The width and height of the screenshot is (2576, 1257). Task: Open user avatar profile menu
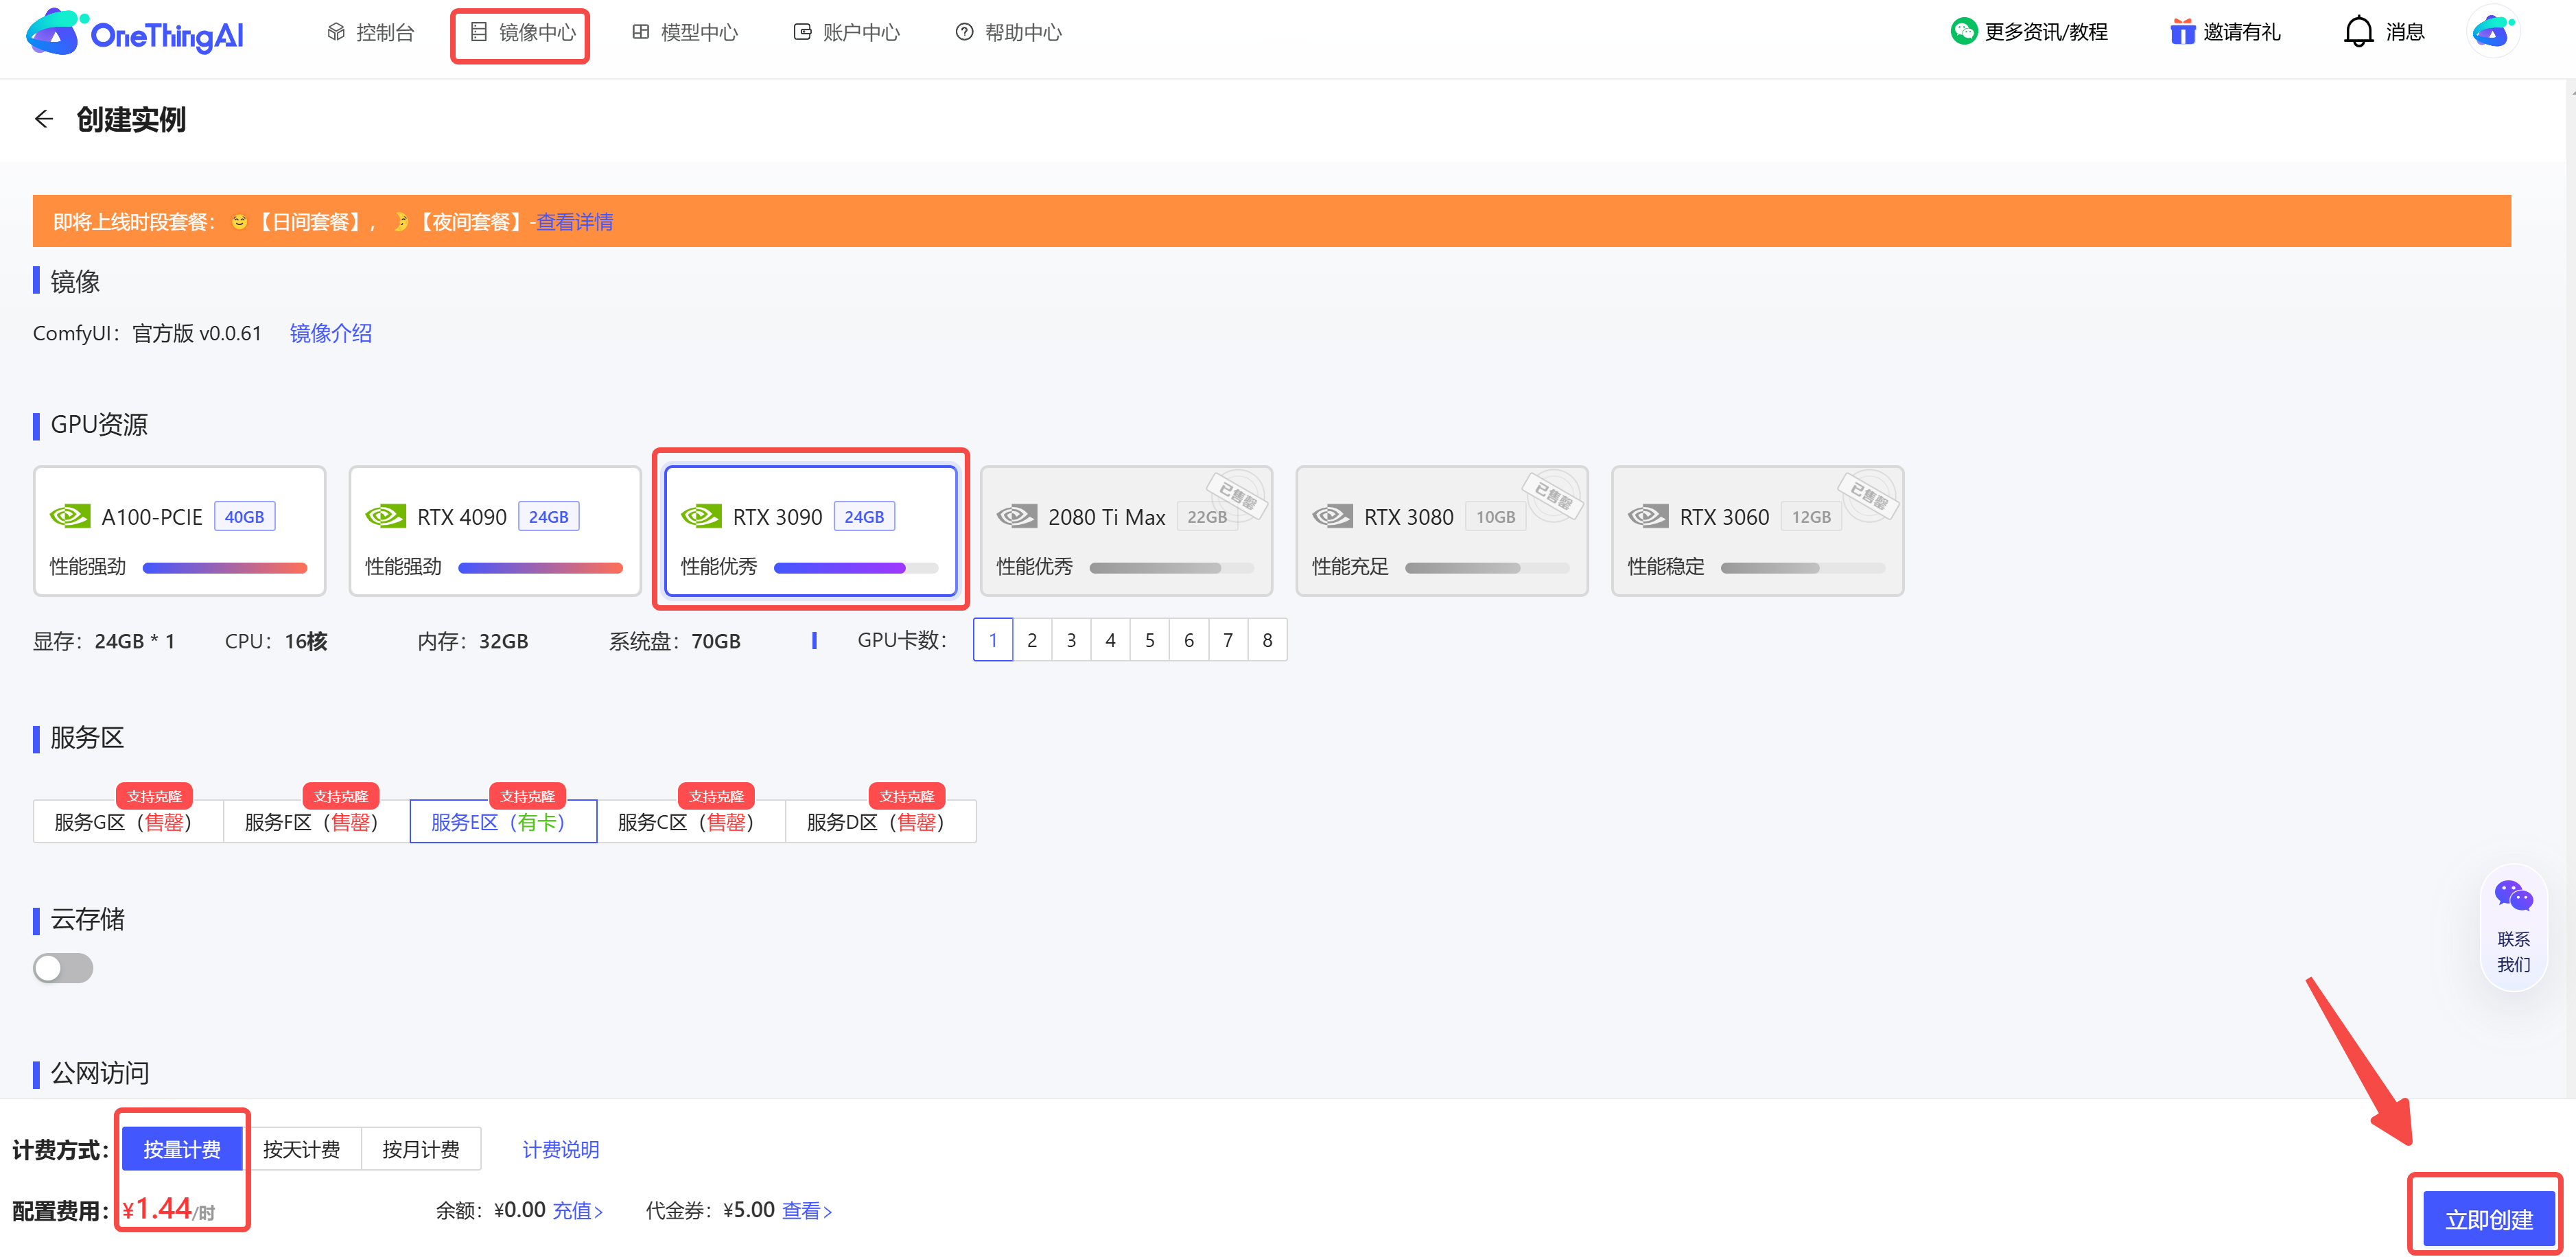[2492, 32]
